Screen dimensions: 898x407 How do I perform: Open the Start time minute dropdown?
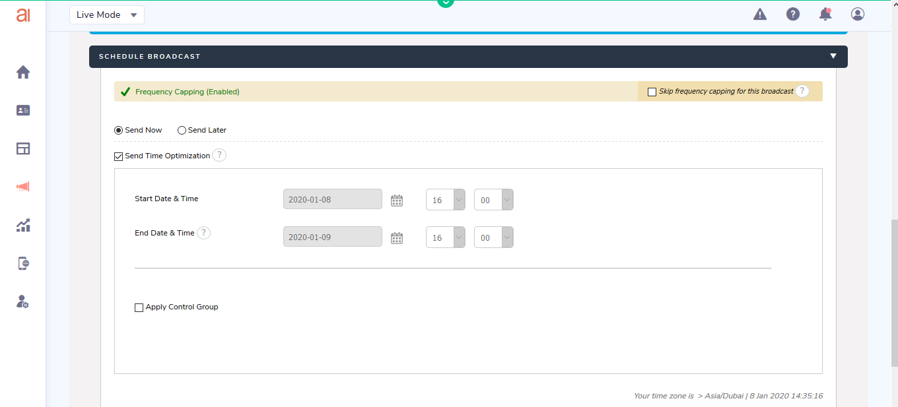pyautogui.click(x=494, y=200)
